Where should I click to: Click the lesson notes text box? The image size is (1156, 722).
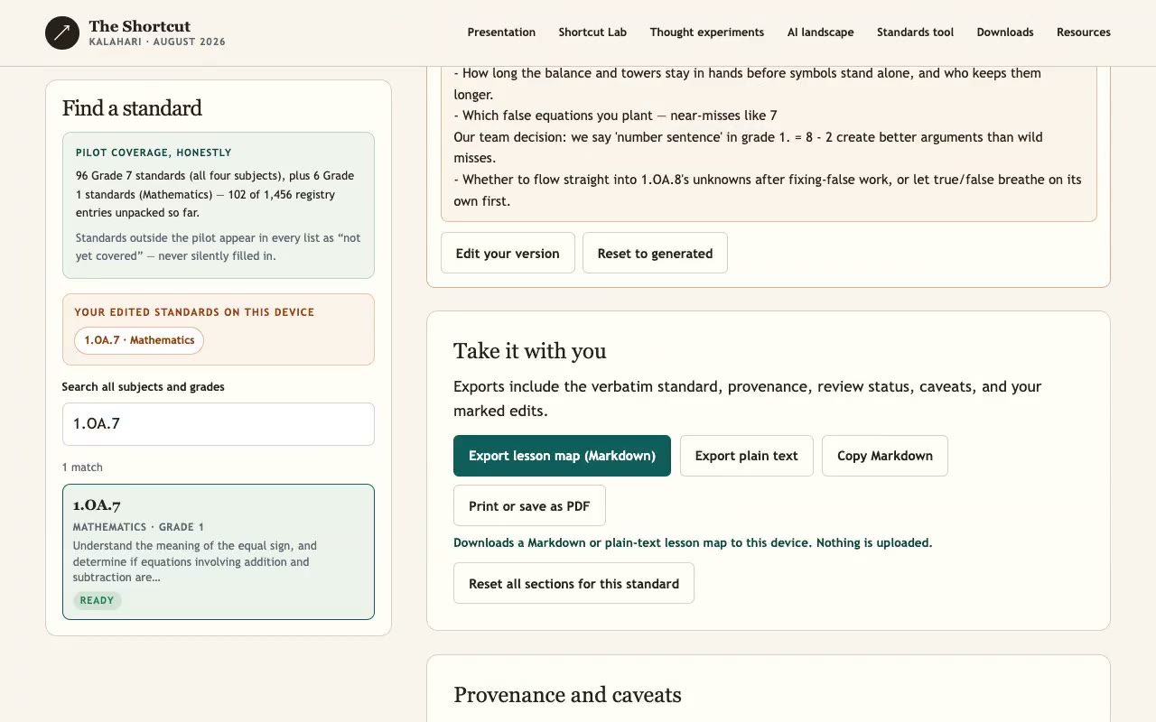click(769, 143)
